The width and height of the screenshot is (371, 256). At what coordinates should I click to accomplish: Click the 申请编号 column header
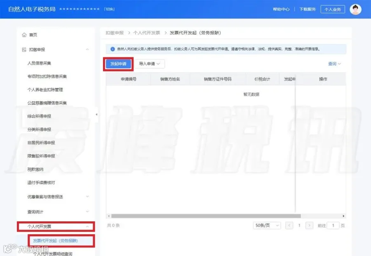tap(129, 79)
